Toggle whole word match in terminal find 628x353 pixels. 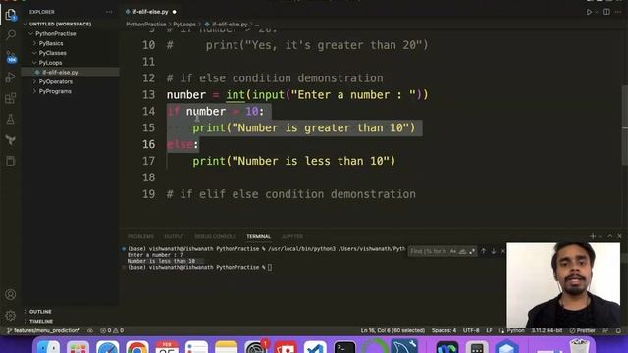[462, 251]
